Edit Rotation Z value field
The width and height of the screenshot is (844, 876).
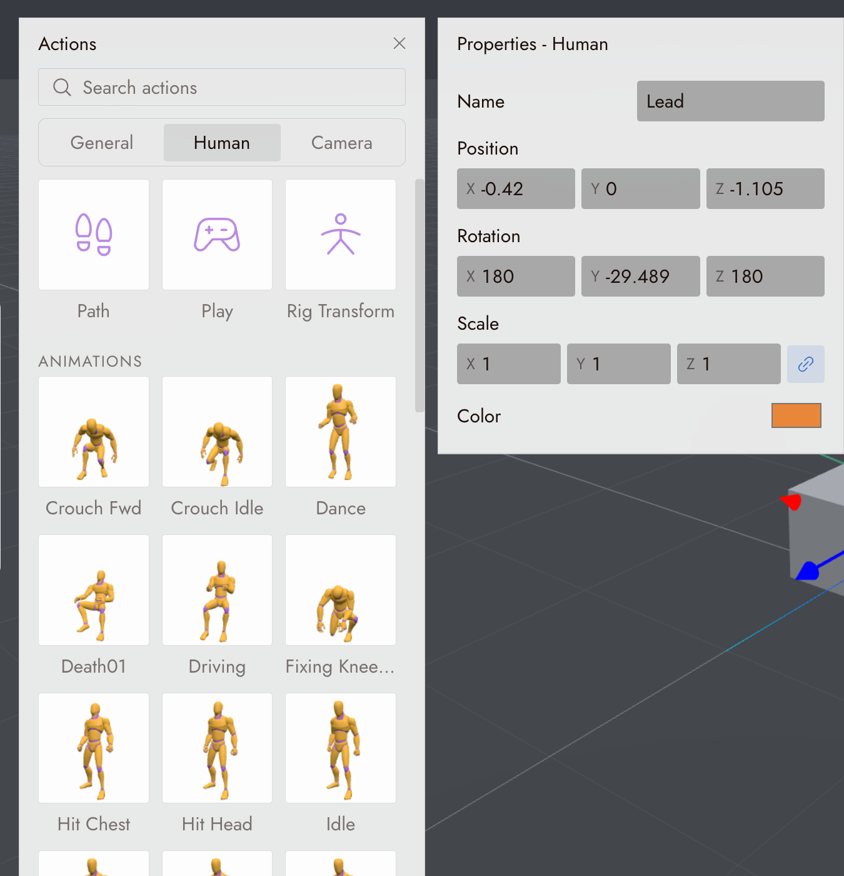tap(765, 276)
